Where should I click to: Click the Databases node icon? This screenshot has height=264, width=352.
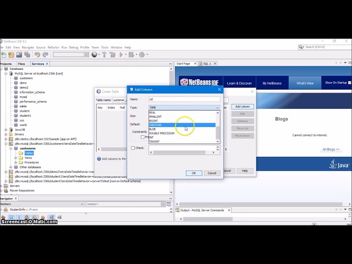point(6,69)
